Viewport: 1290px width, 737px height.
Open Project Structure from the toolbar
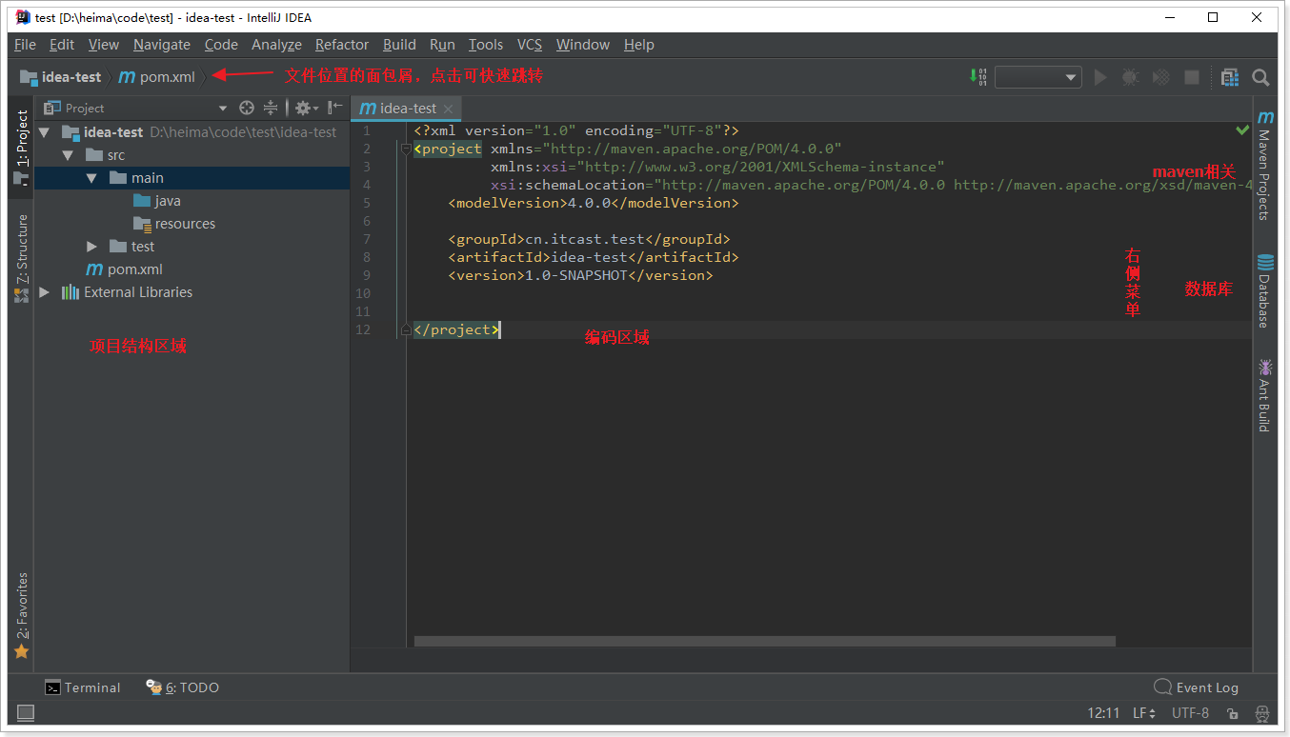[1229, 77]
